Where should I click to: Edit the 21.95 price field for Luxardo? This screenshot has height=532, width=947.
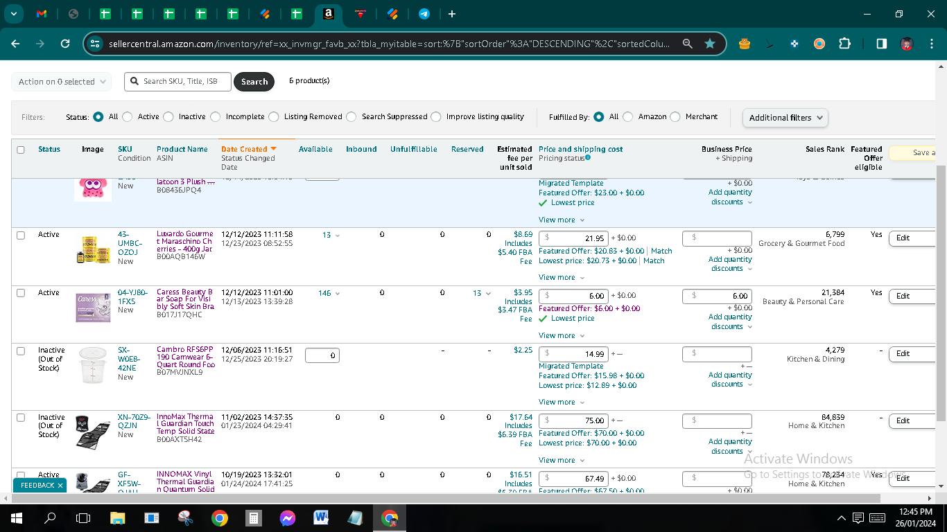tap(574, 238)
